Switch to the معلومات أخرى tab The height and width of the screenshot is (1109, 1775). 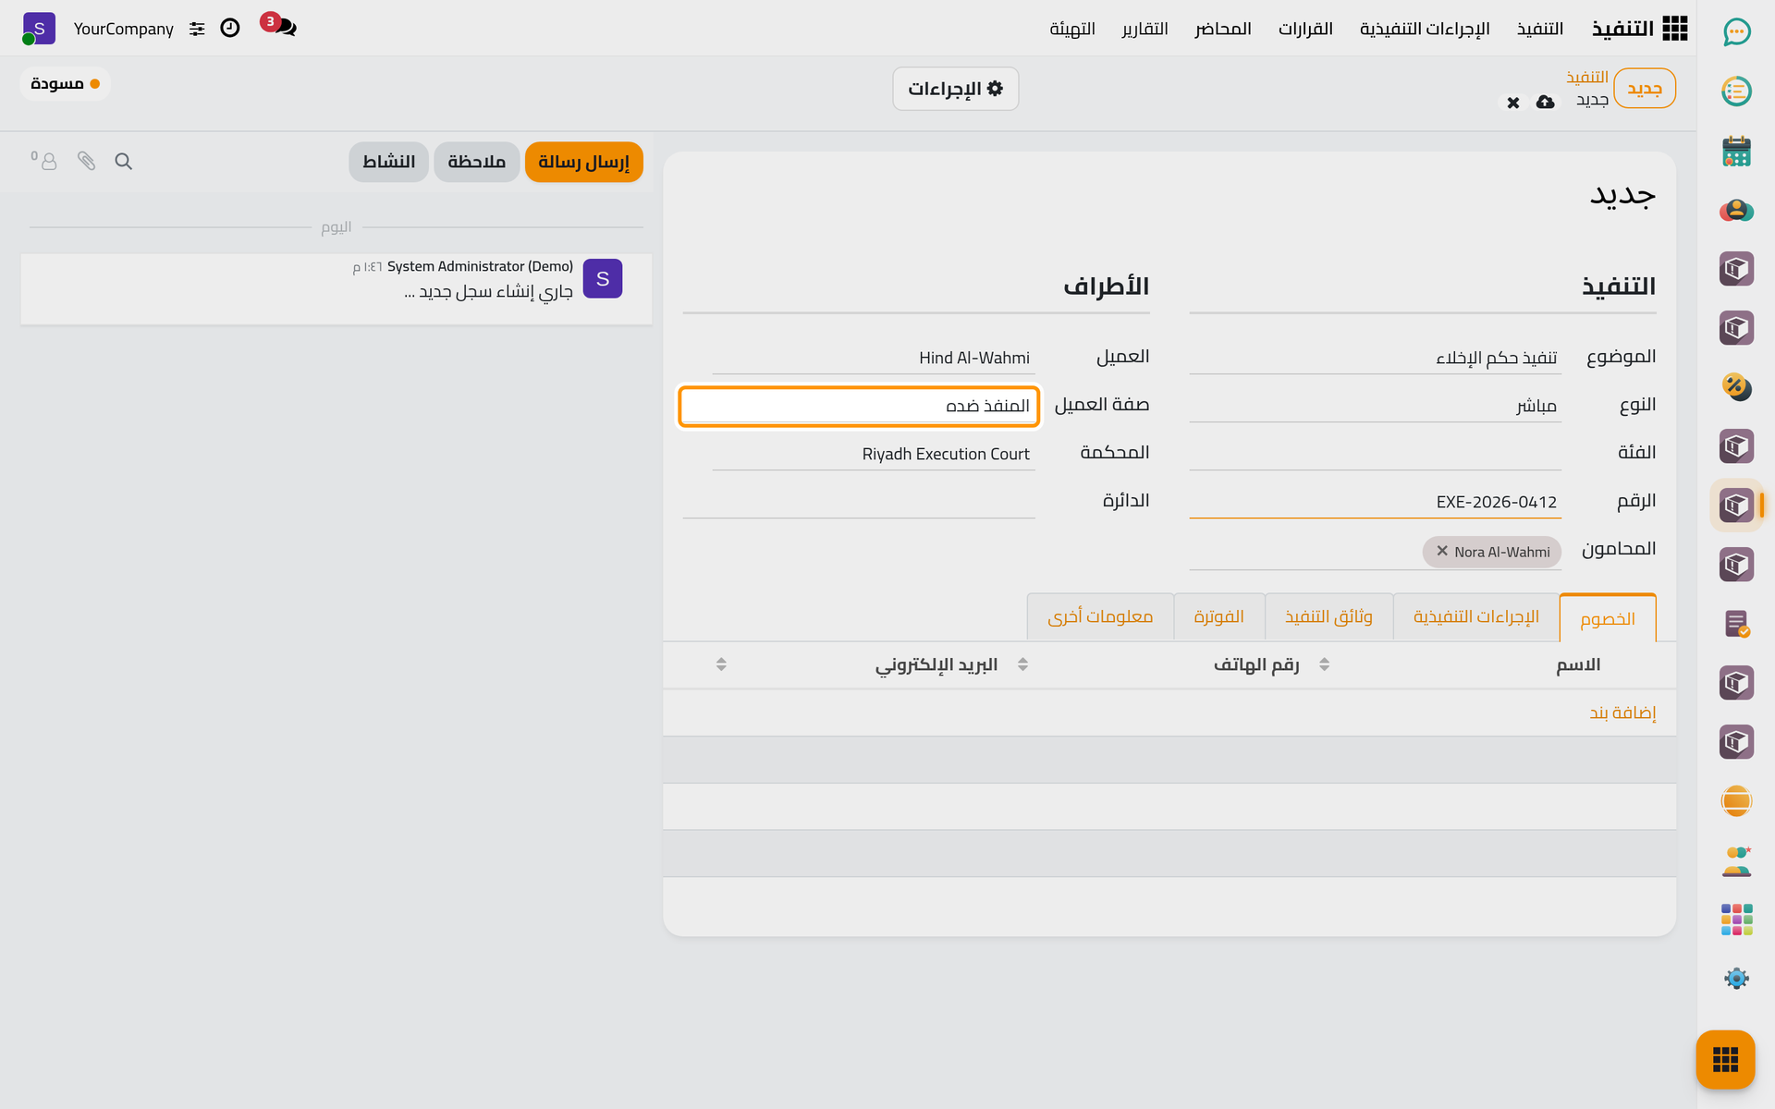(1100, 616)
